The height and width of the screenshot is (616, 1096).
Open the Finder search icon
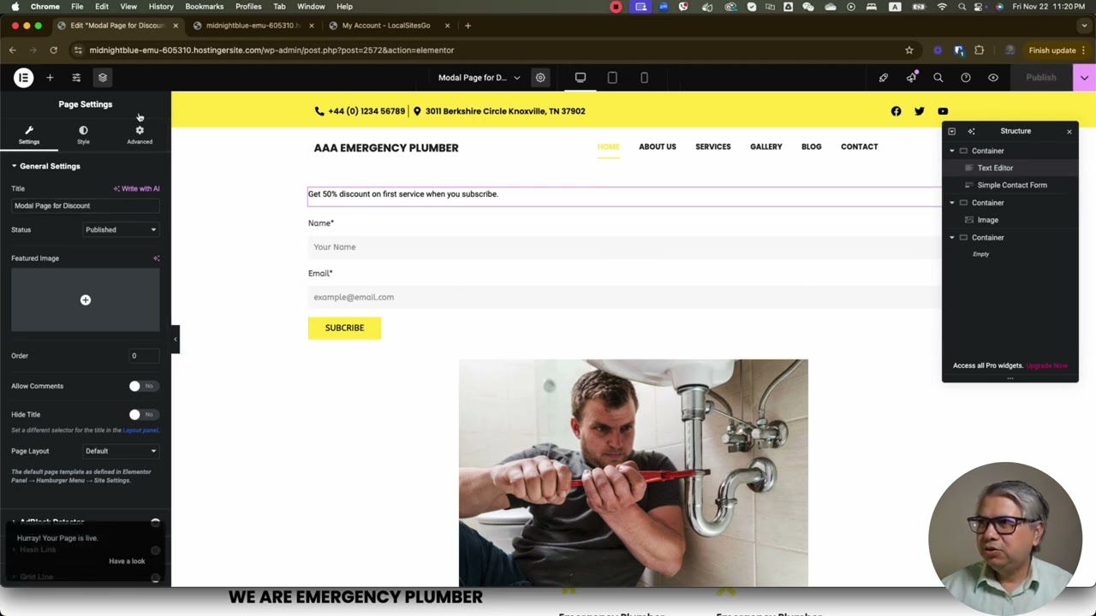pyautogui.click(x=938, y=78)
